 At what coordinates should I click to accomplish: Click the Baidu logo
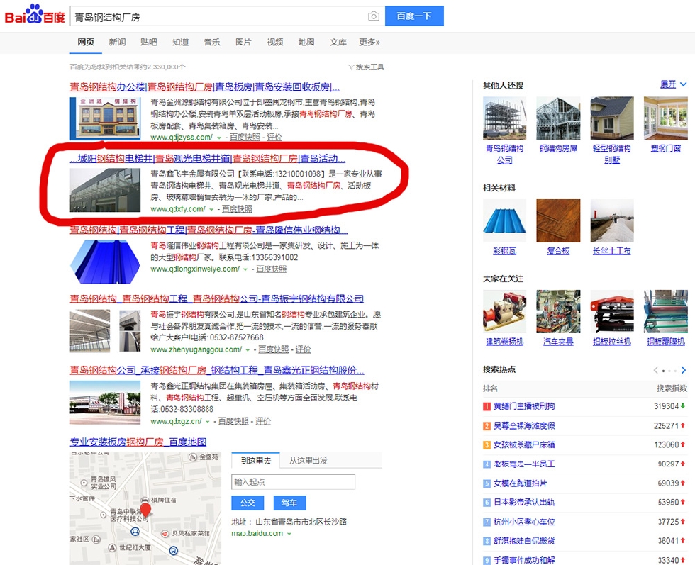click(35, 15)
